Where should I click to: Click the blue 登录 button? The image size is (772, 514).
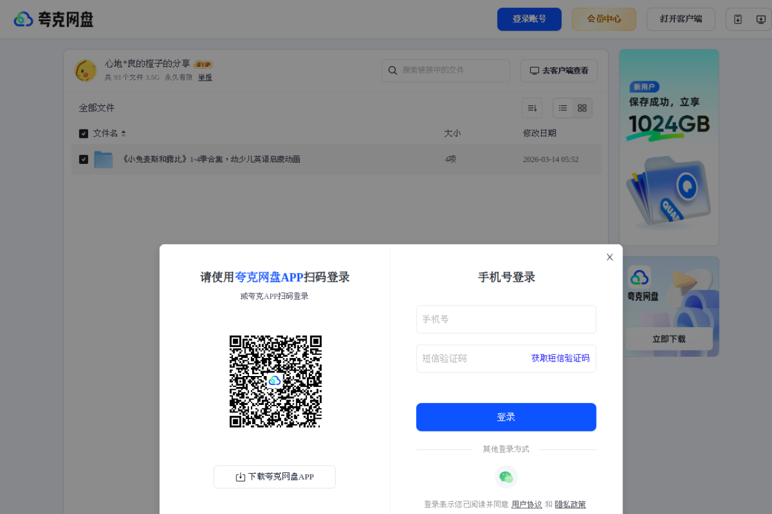pyautogui.click(x=506, y=417)
